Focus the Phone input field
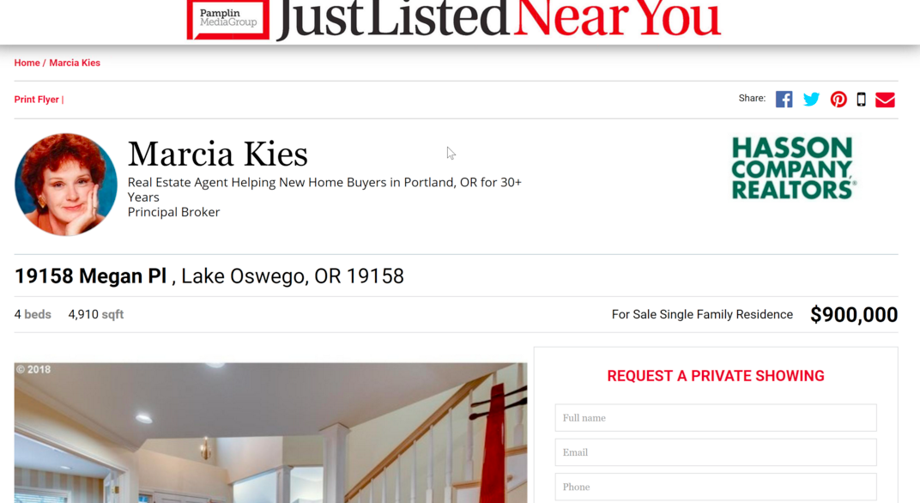Screen dimensions: 920x503 click(716, 488)
